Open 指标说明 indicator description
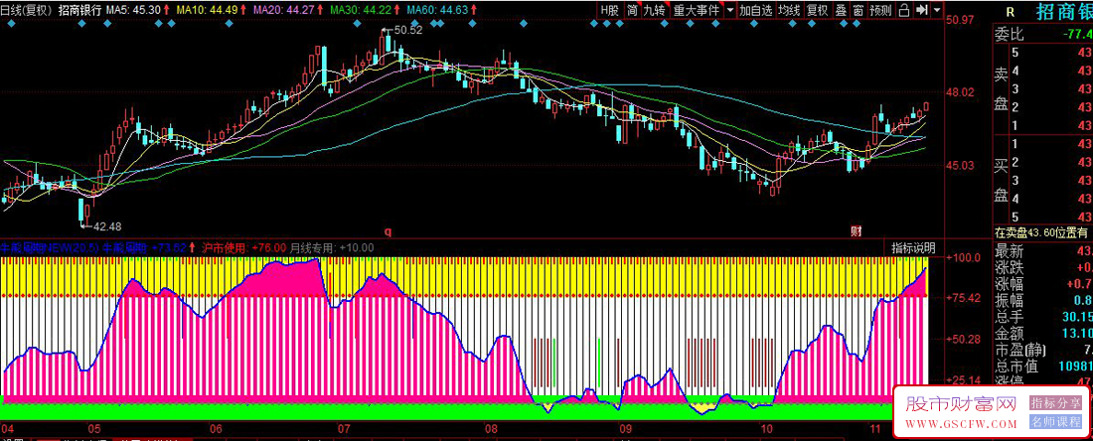Screen dimensions: 1093x441 914,248
